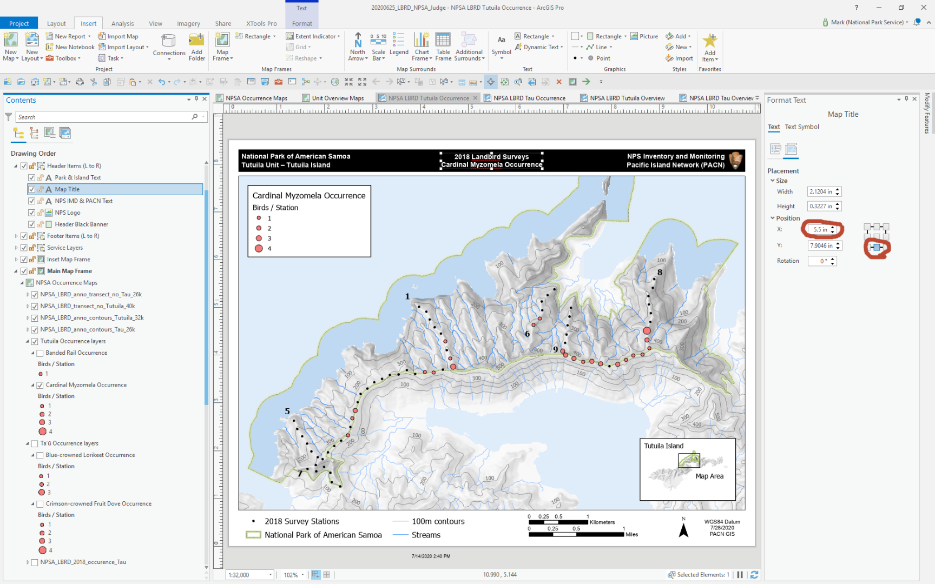
Task: Create a New Layout
Action: (32, 47)
